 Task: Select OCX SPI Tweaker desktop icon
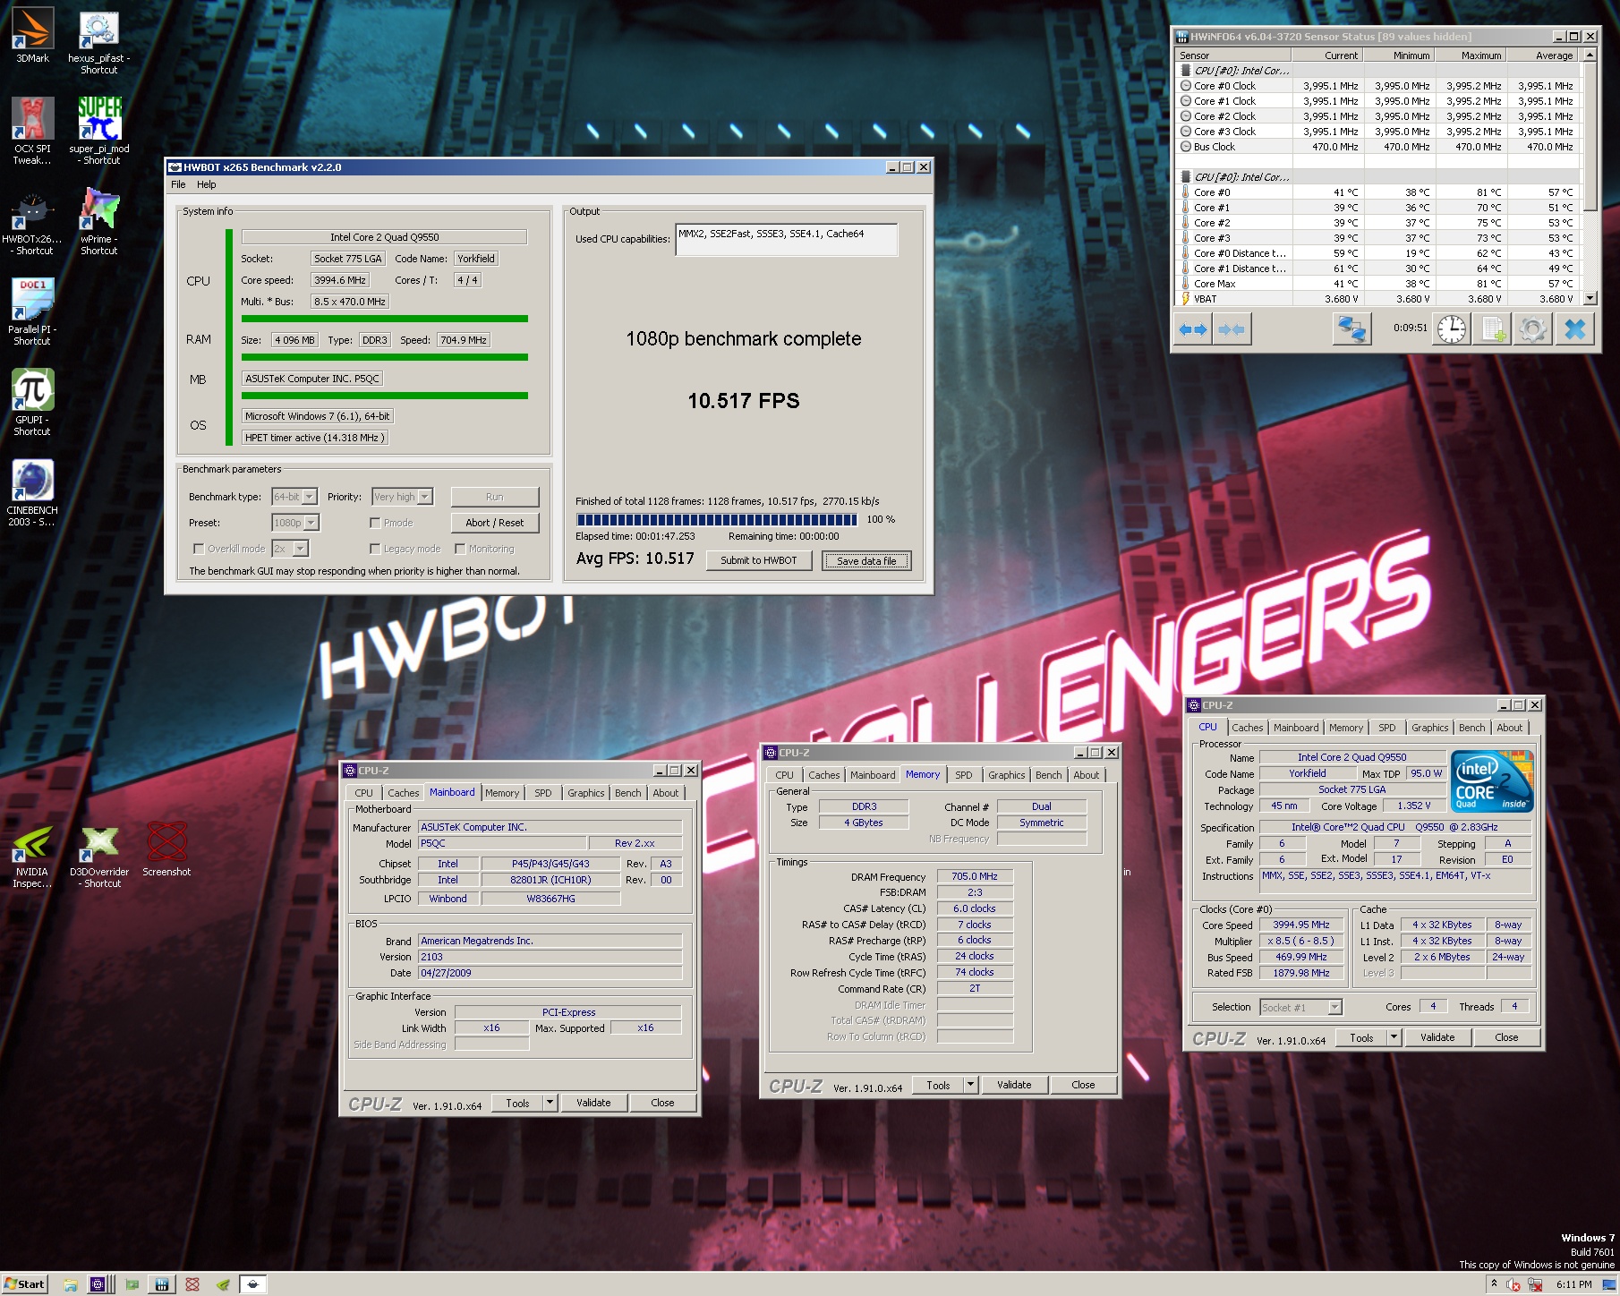32,132
